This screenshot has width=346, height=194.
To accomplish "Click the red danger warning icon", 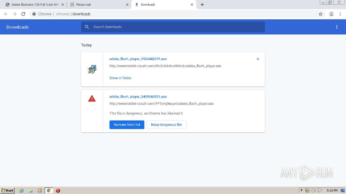I will pos(92,98).
